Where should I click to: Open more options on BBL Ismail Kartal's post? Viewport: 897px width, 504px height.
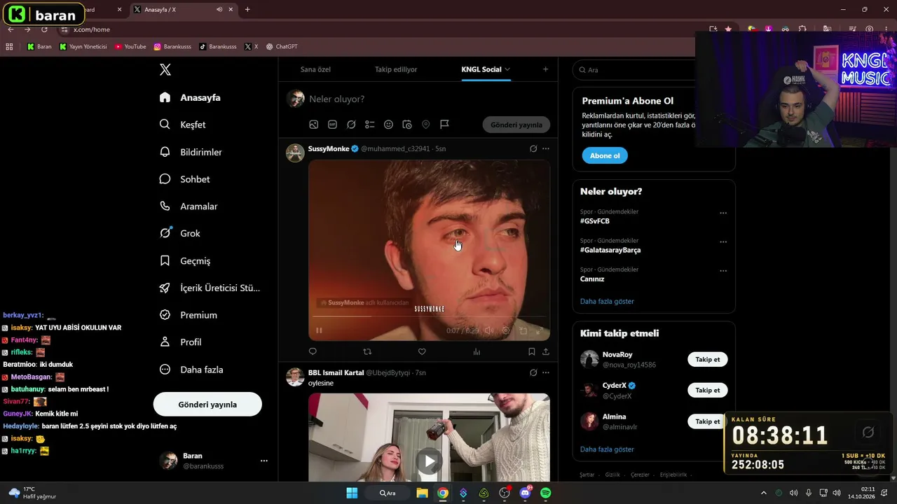pyautogui.click(x=546, y=372)
